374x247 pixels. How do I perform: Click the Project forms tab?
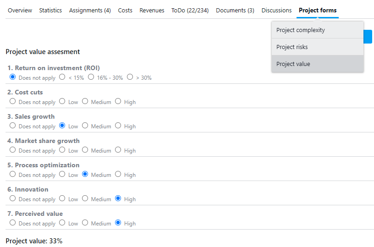click(318, 10)
